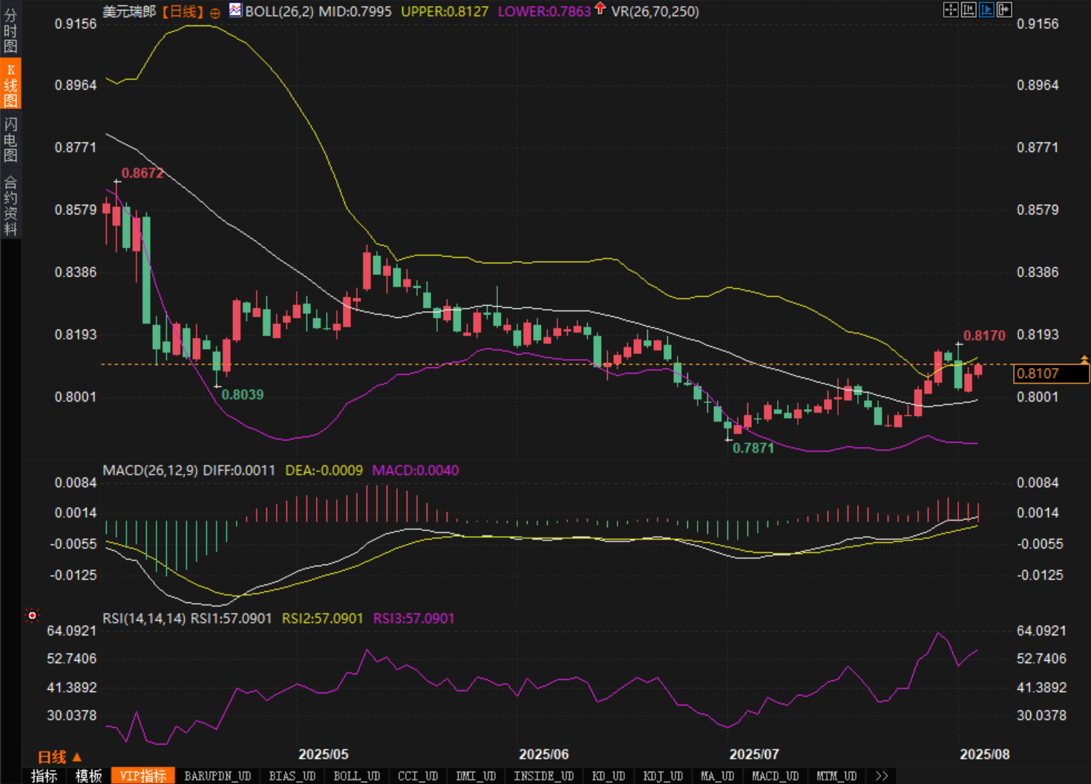Open the 日线 period dropdown at bottom left
Screen dimensions: 1091x784
(x=59, y=757)
